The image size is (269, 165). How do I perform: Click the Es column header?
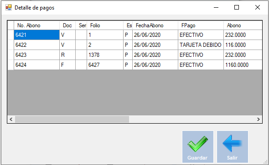(x=128, y=25)
